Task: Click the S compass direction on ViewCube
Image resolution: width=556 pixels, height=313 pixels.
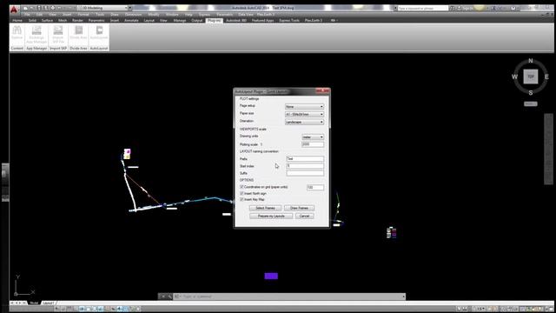Action: pos(531,93)
